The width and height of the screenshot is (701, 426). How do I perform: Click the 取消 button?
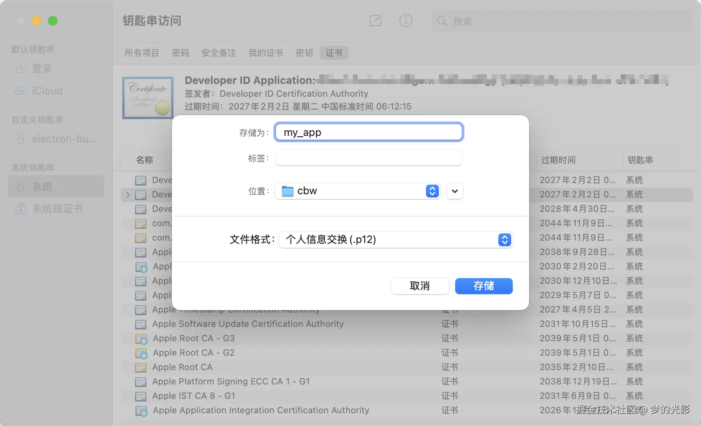[420, 286]
